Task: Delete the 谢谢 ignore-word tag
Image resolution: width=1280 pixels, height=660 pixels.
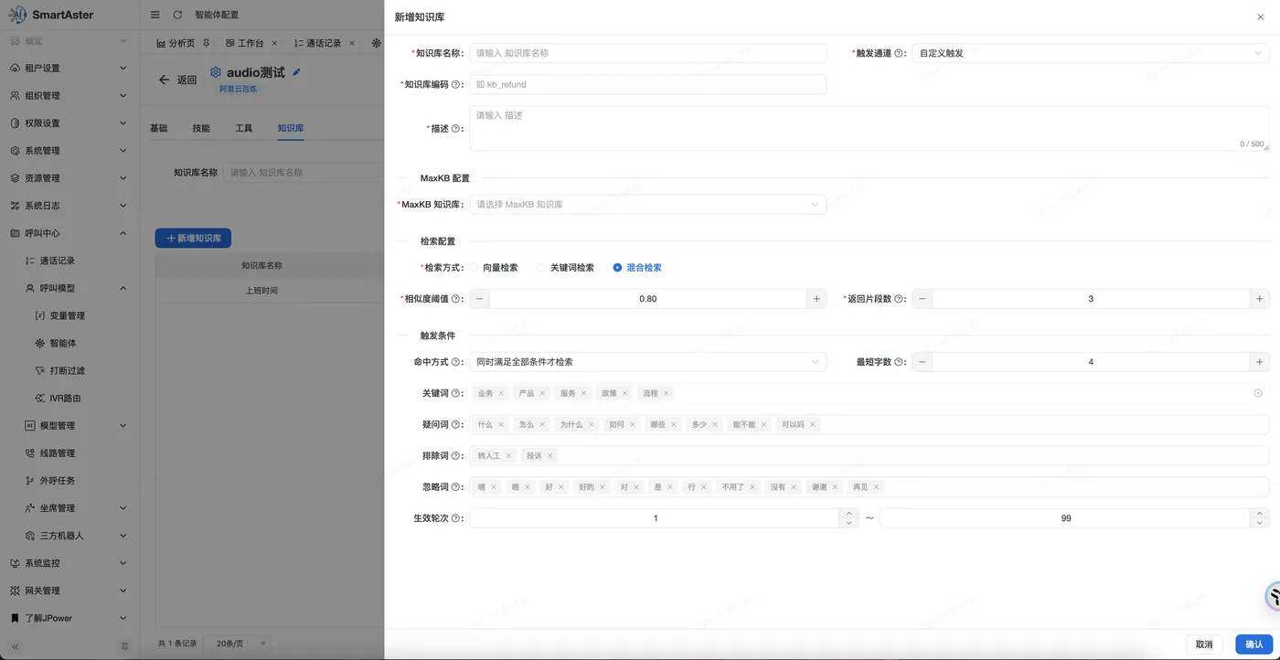Action: pos(836,487)
